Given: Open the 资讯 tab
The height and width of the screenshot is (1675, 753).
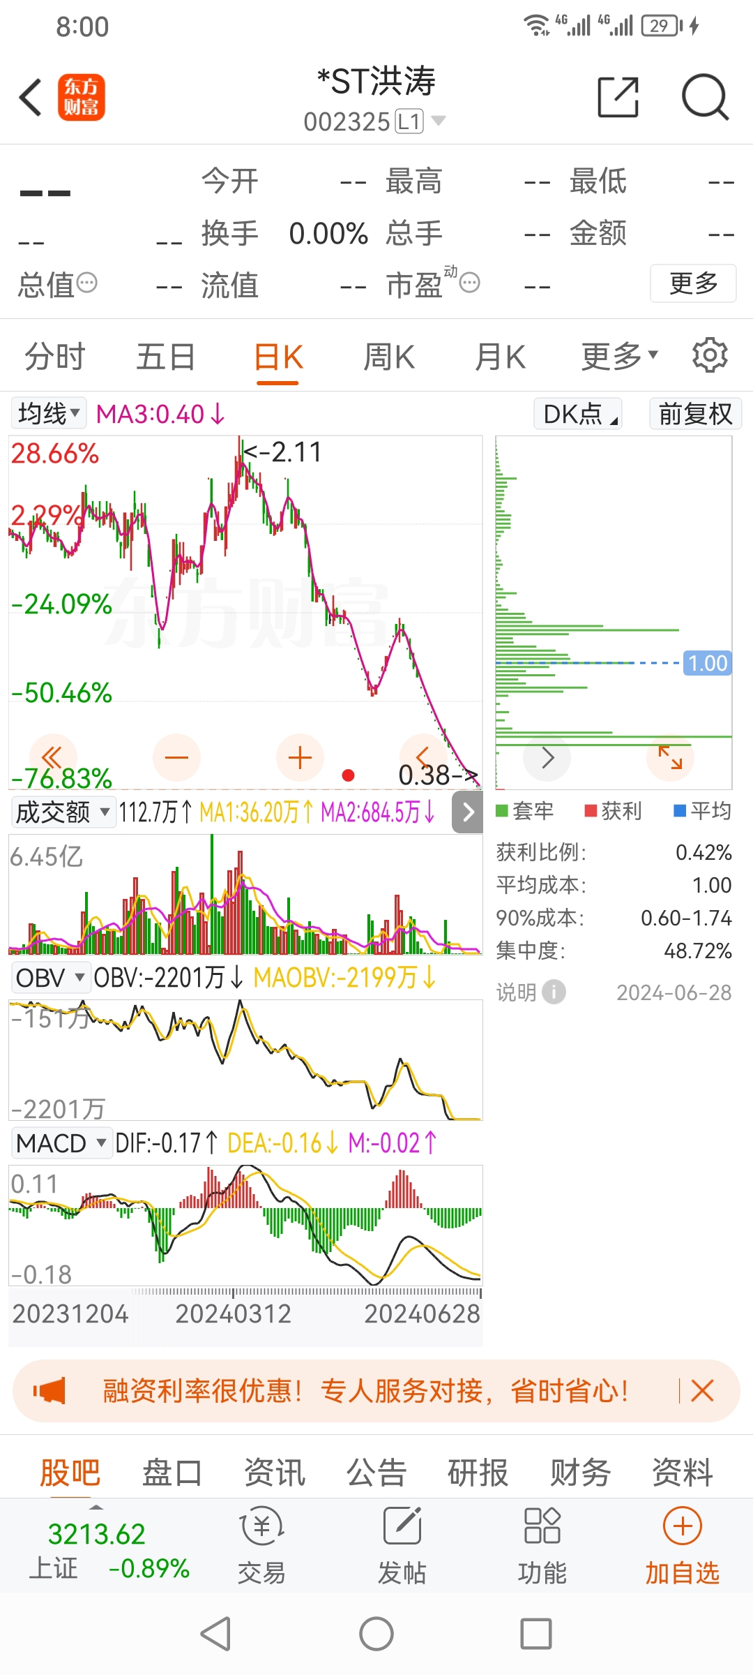Looking at the screenshot, I should coord(274,1473).
